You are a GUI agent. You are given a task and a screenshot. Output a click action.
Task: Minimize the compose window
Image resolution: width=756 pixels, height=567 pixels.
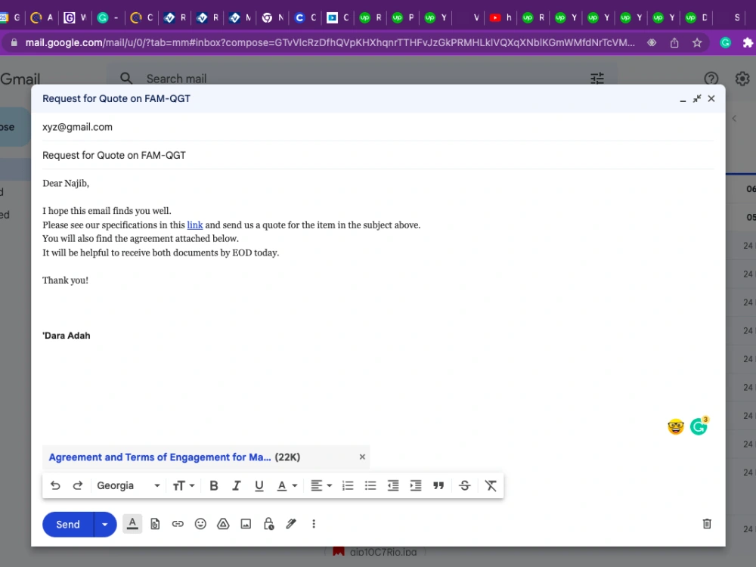click(683, 99)
